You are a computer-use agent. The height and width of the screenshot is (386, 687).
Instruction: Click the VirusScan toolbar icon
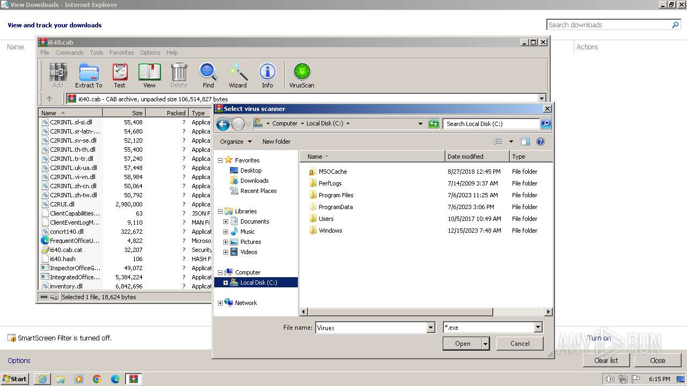pyautogui.click(x=302, y=76)
